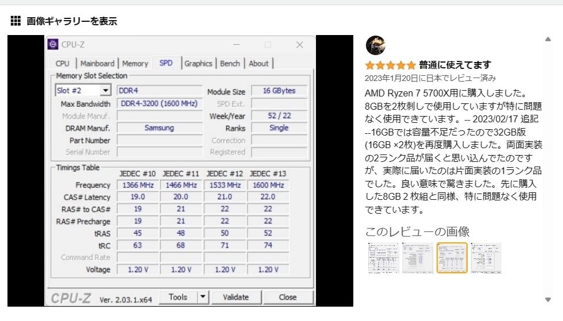Click the Single ranks value
Viewport: 563px width, 321px height.
(279, 128)
